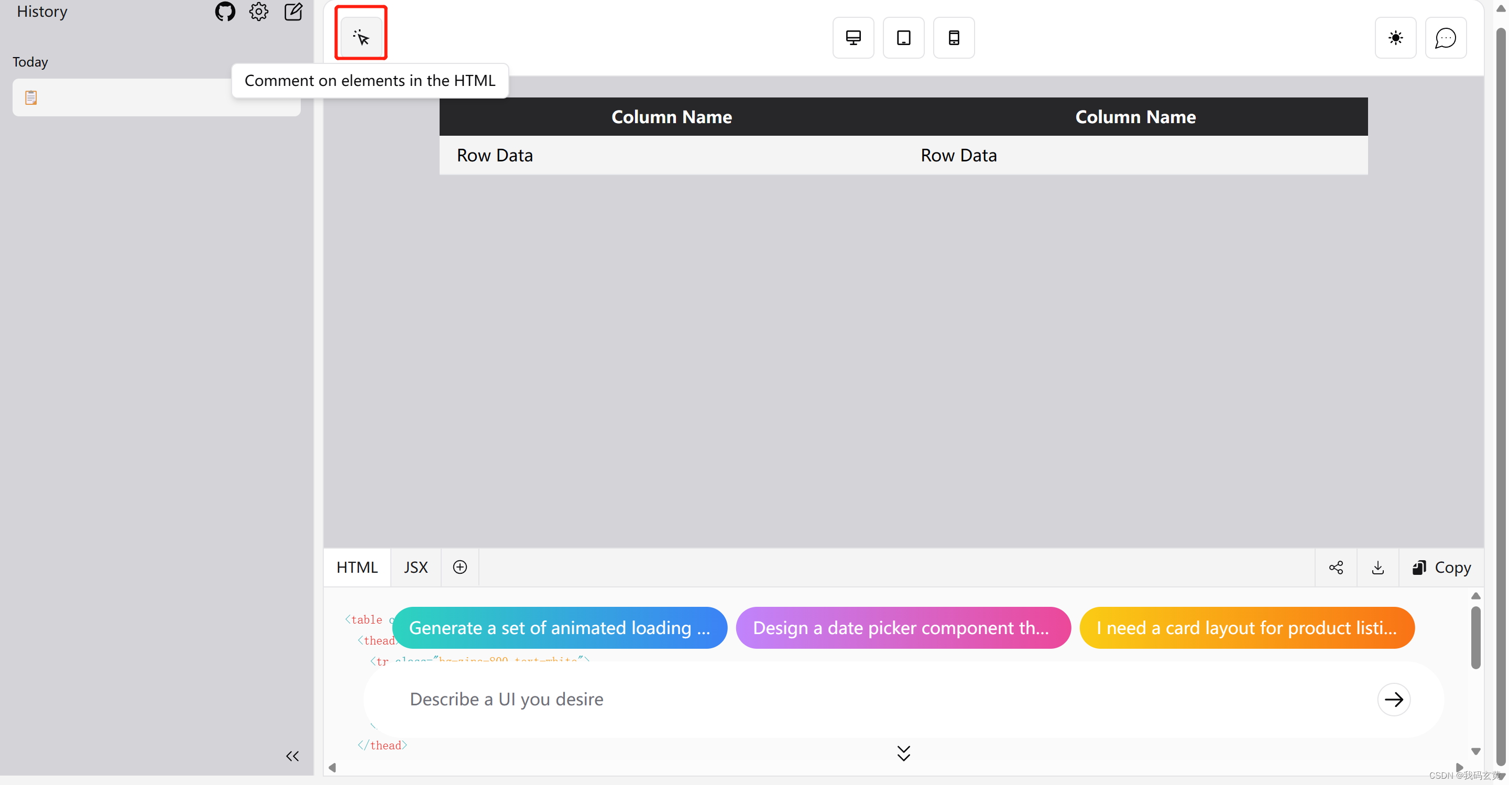Choose the animated loading suggestion pill
The height and width of the screenshot is (785, 1509).
tap(560, 627)
